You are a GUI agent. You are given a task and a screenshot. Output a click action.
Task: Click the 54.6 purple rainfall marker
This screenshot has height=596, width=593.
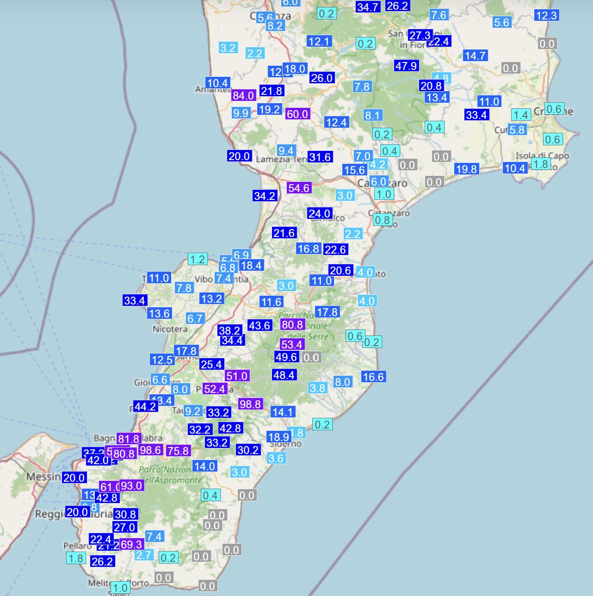click(x=298, y=188)
